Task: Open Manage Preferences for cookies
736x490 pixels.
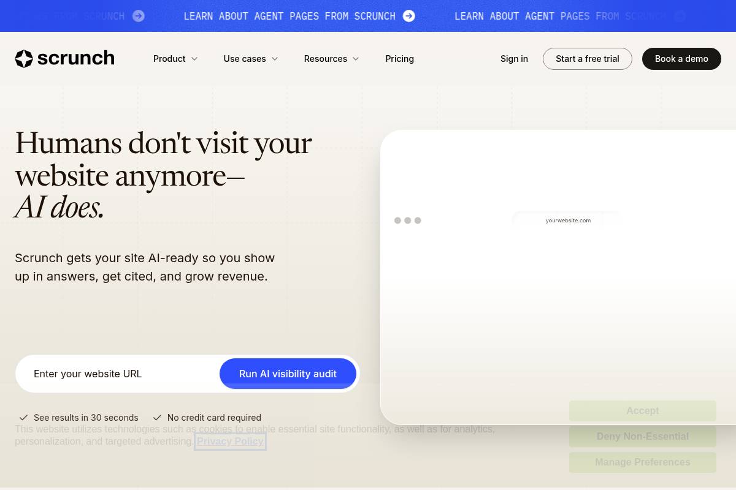Action: 643,462
